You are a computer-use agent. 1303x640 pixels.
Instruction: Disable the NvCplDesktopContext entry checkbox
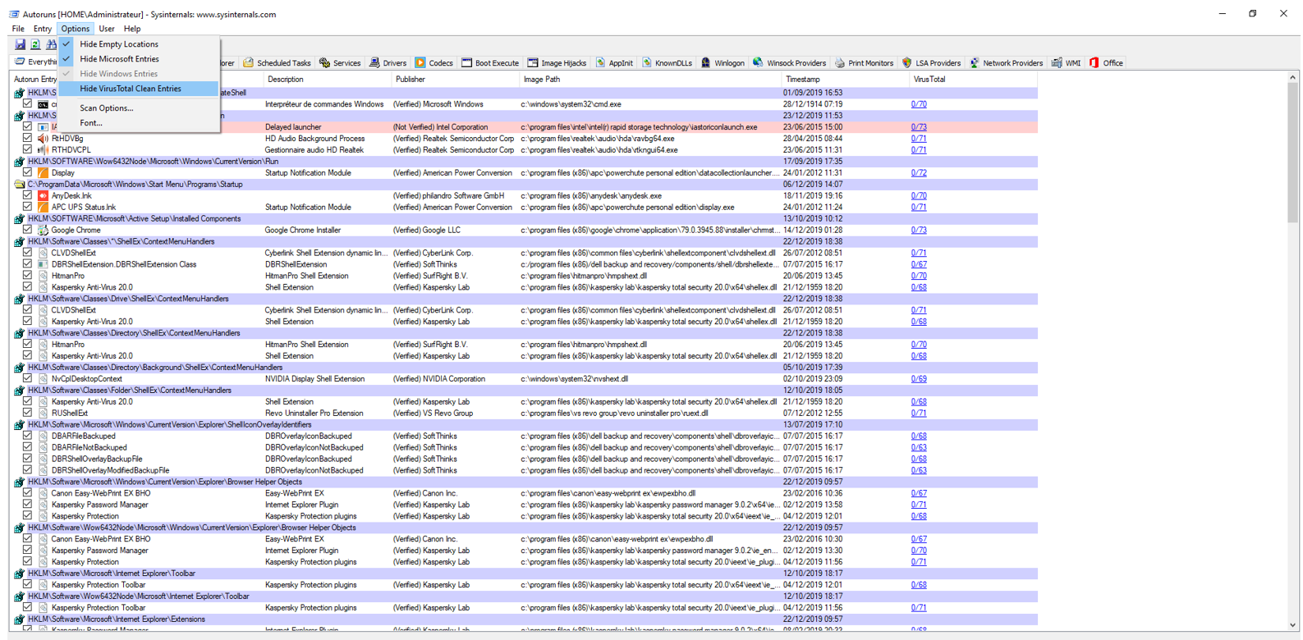point(27,379)
